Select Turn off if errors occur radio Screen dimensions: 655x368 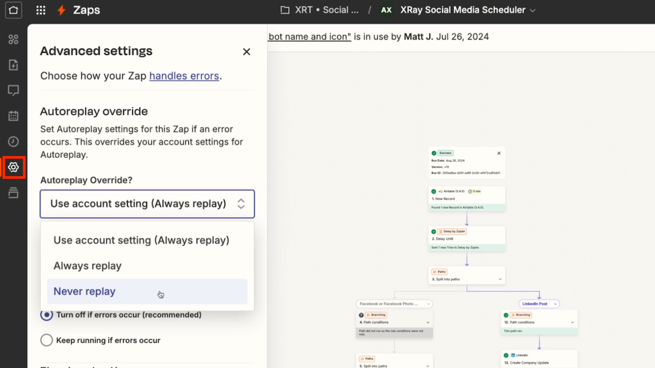tap(47, 315)
